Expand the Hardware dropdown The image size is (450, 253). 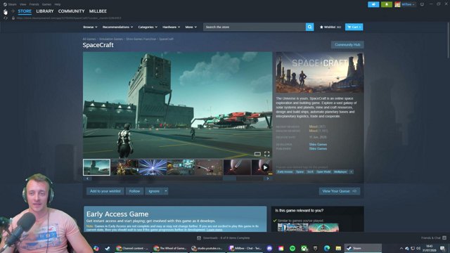(x=172, y=27)
